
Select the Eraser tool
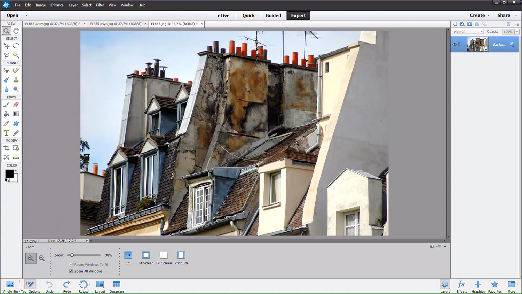point(16,105)
